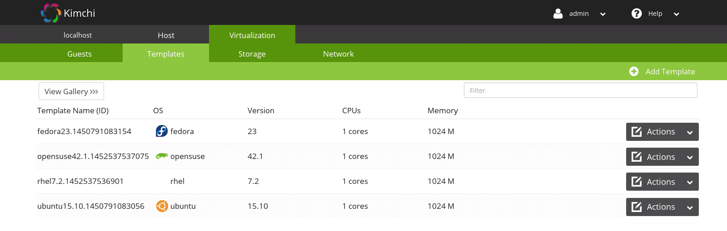Screen dimensions: 727x231
Task: Click edit icon in opensuse42.1 Actions button
Action: tap(637, 157)
